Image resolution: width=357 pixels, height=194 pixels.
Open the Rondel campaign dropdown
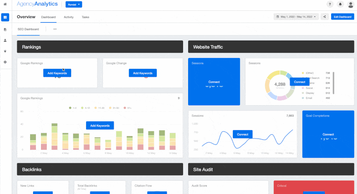pos(74,5)
